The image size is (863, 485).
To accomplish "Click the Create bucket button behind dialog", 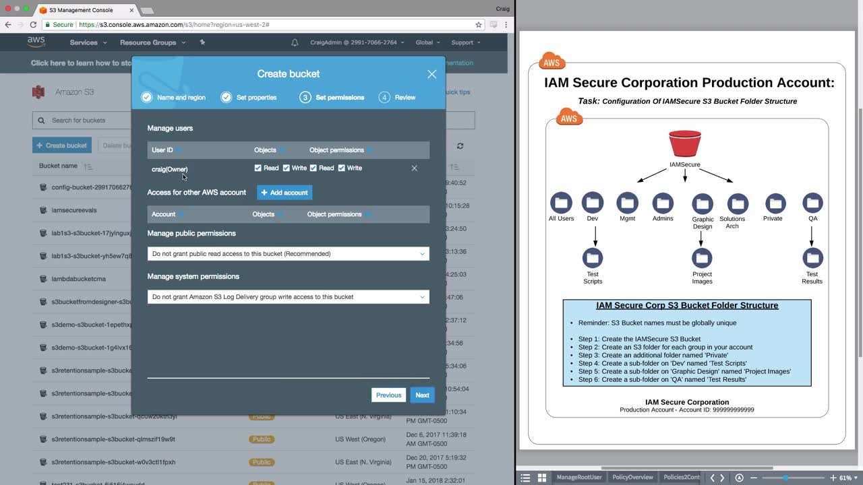I will (62, 145).
